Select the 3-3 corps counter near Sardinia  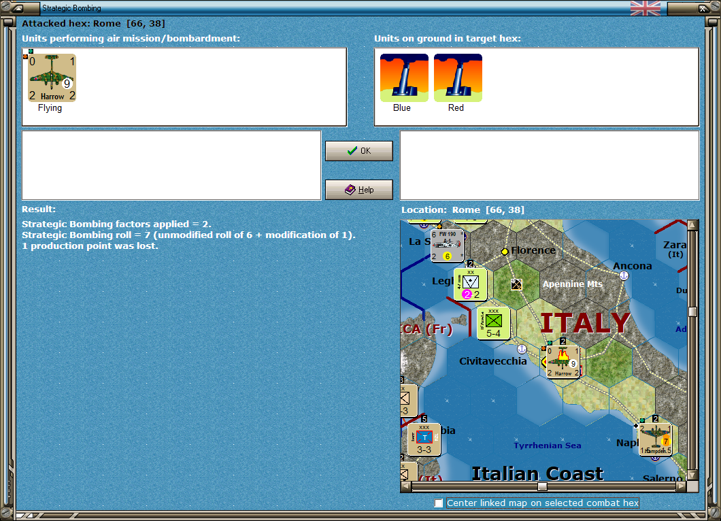[x=424, y=439]
